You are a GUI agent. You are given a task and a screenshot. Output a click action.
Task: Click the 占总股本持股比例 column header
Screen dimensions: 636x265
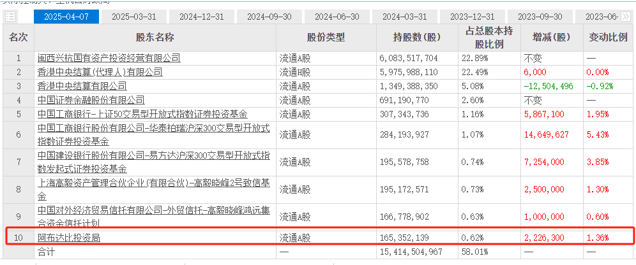click(x=488, y=38)
